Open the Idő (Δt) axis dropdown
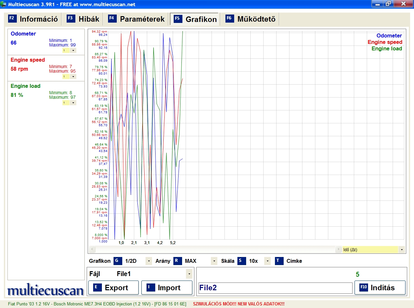 (402, 250)
